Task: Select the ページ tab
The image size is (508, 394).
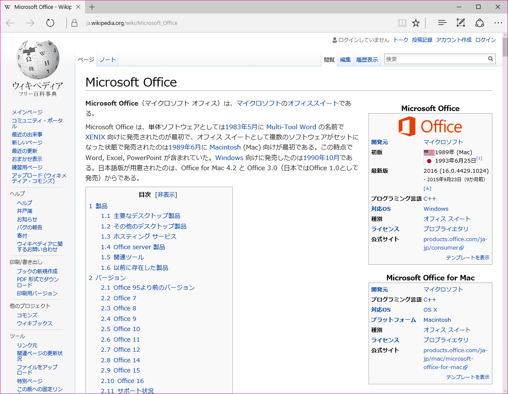Action: coord(86,60)
